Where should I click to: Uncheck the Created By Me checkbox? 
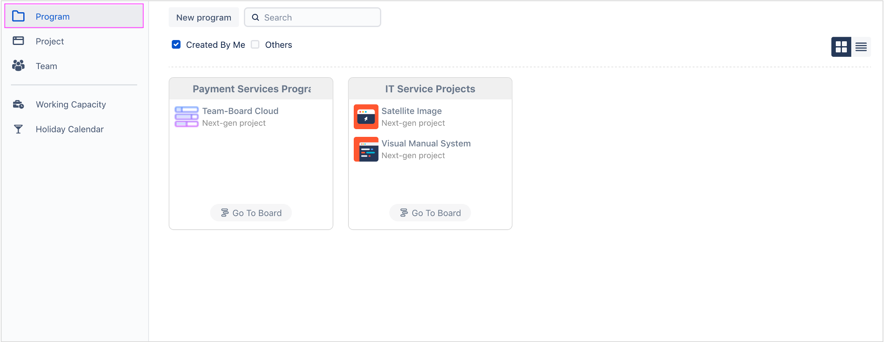[x=176, y=45]
